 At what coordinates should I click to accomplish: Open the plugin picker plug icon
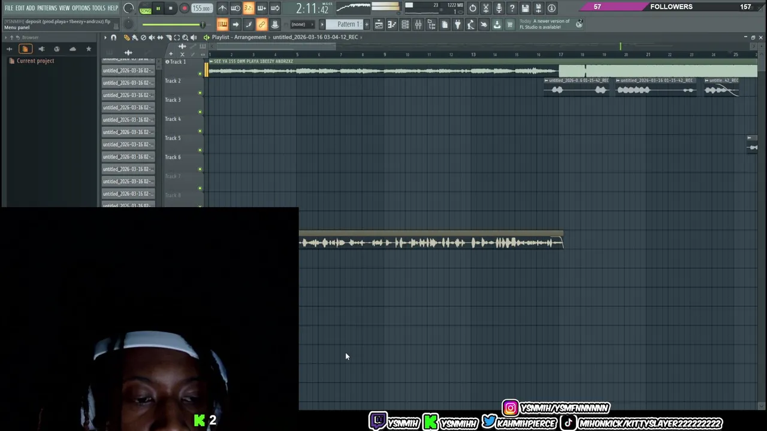458,25
